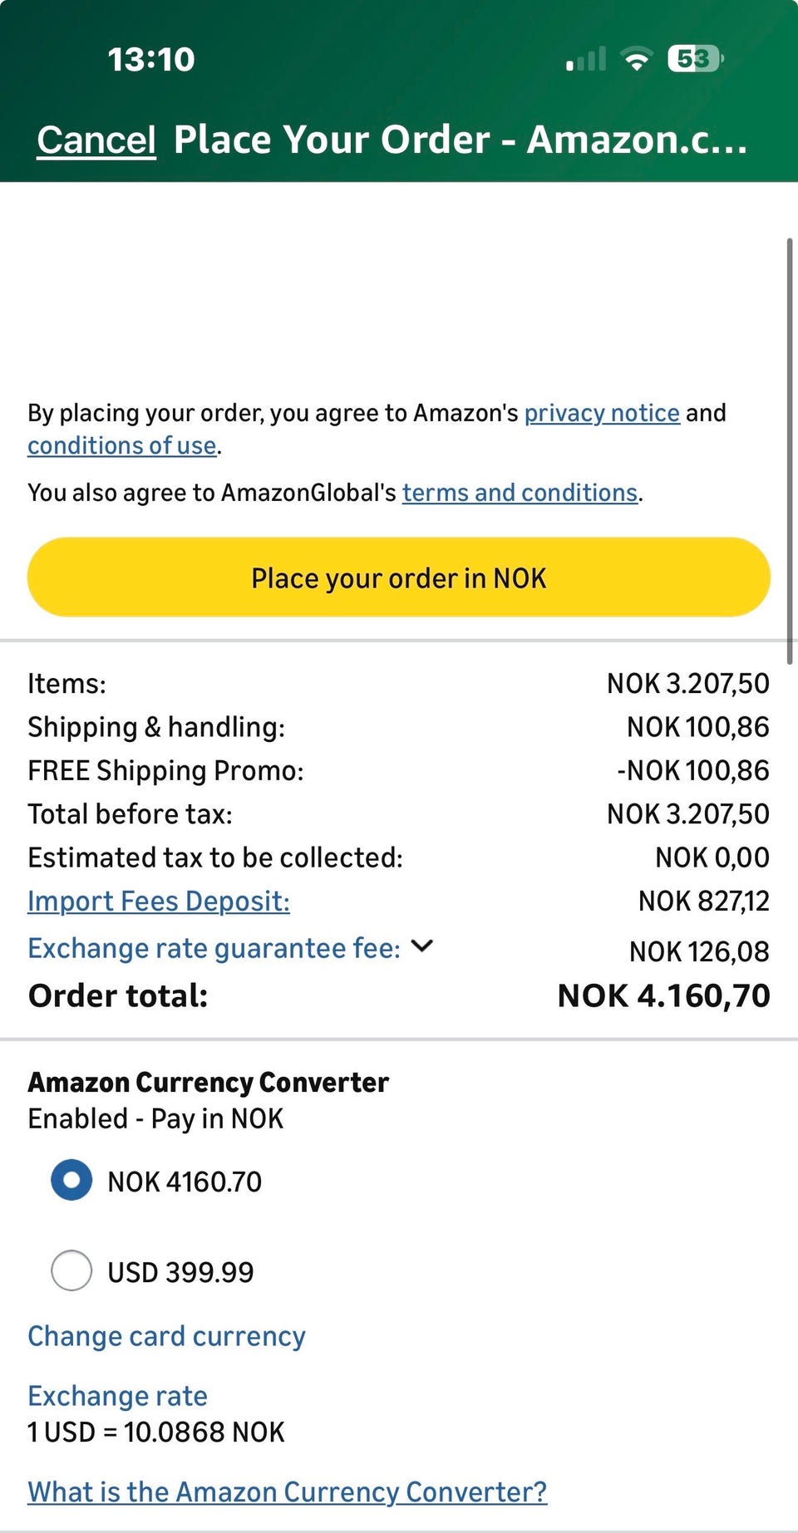
Task: Open Import Fees Deposit information
Action: [159, 902]
